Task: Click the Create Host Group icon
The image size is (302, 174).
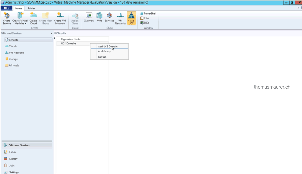Action: pos(46,18)
